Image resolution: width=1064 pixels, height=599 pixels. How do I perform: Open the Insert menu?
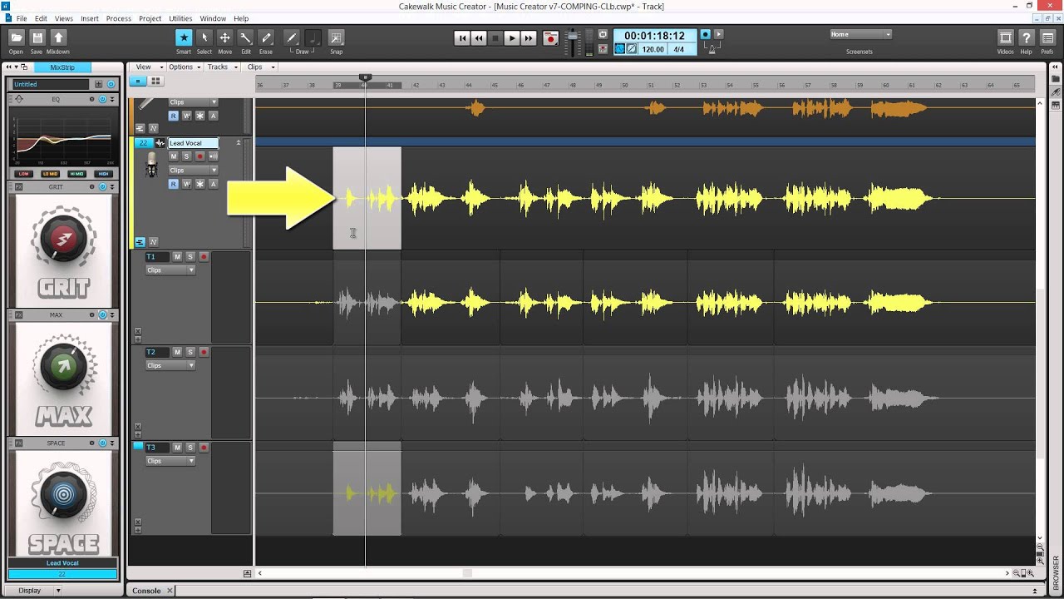[90, 18]
